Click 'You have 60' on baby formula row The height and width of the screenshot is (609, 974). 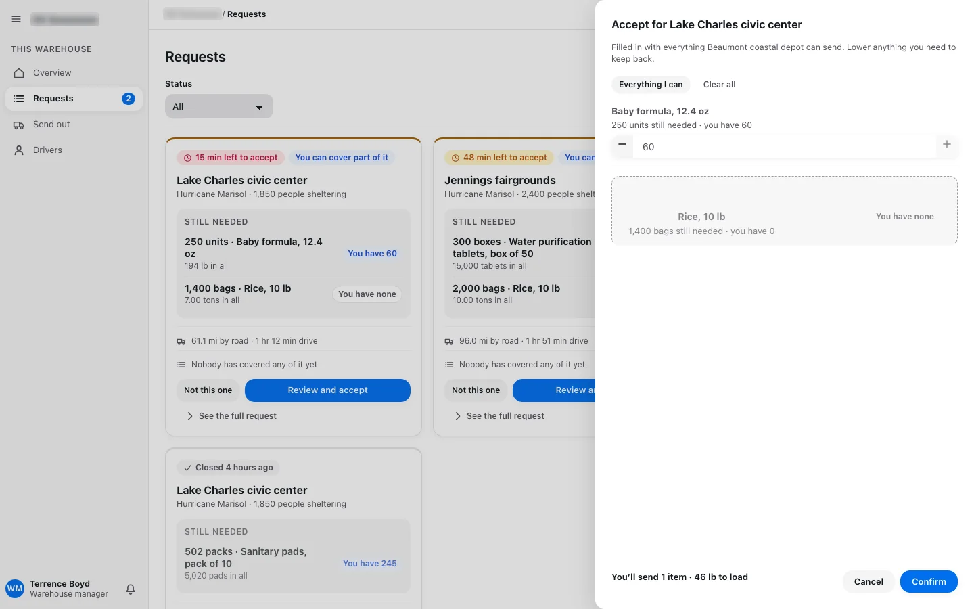[x=373, y=254]
